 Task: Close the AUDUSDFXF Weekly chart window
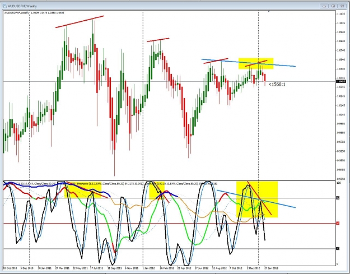point(342,6)
